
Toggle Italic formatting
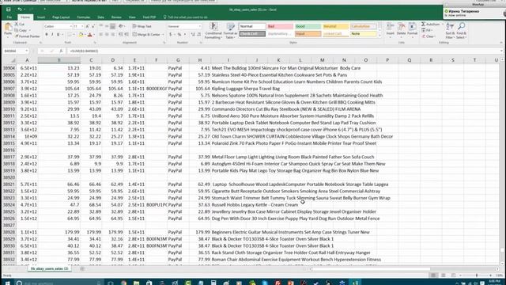click(52, 35)
